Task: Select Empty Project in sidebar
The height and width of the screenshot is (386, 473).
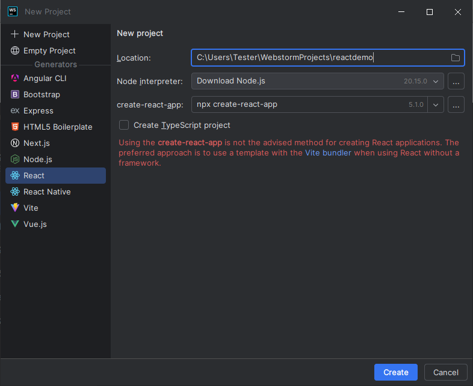Action: tap(56, 50)
